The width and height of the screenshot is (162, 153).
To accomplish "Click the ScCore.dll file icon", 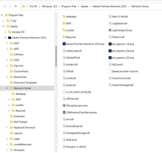I will [110, 64].
